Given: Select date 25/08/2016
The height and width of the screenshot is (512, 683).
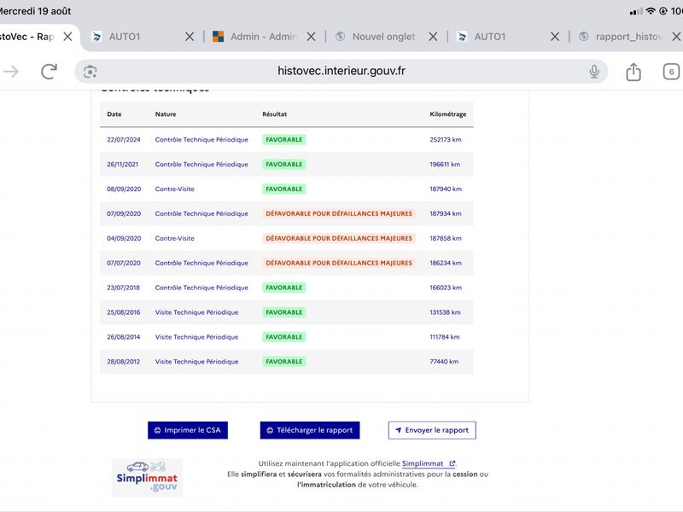Looking at the screenshot, I should click(124, 312).
